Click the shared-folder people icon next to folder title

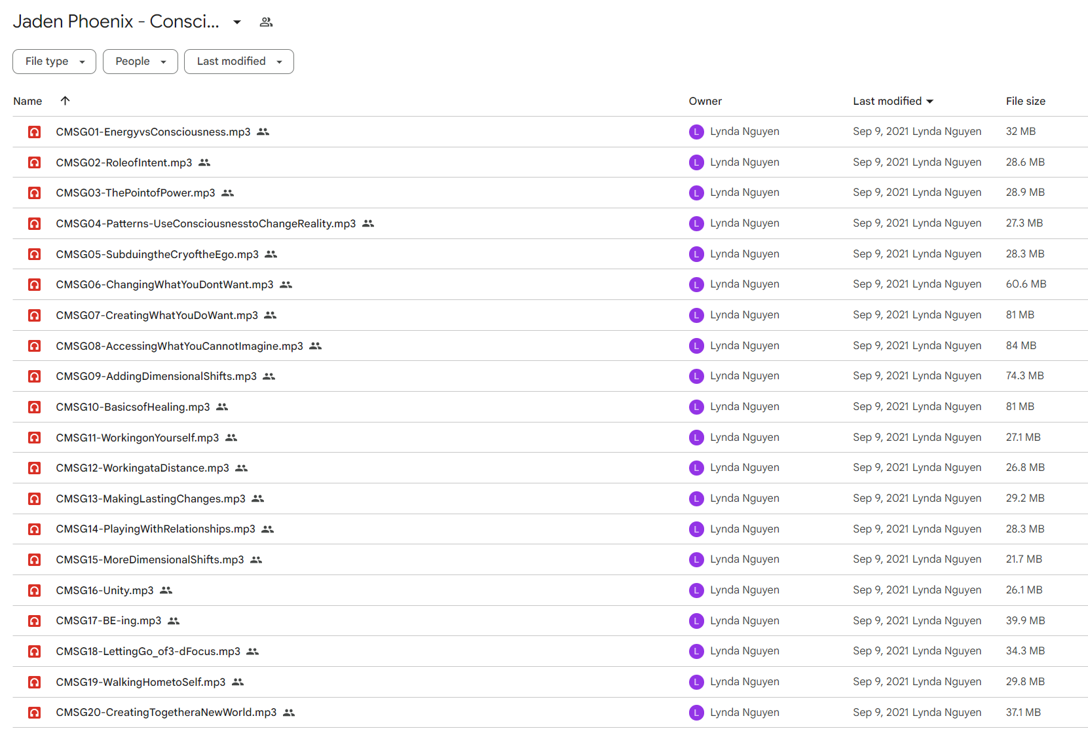tap(266, 22)
